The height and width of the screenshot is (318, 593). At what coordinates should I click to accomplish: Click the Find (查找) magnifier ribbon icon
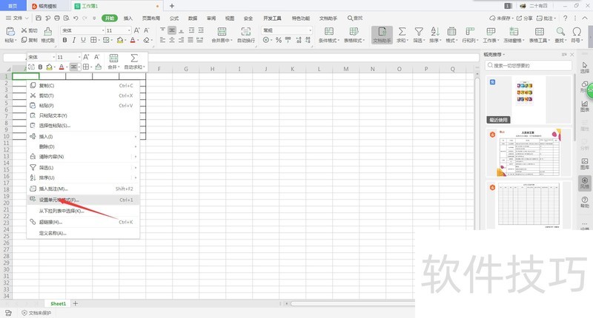[x=560, y=31]
